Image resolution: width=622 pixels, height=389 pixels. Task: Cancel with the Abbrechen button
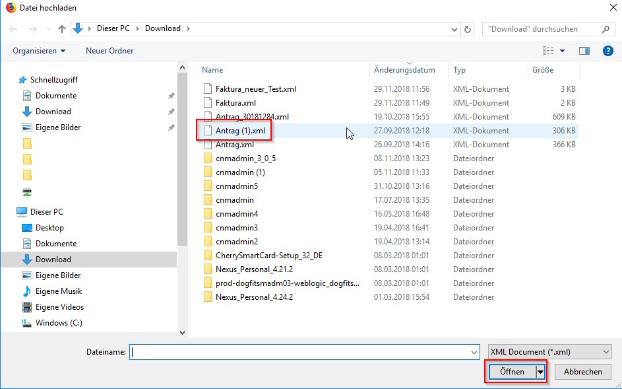pos(582,372)
